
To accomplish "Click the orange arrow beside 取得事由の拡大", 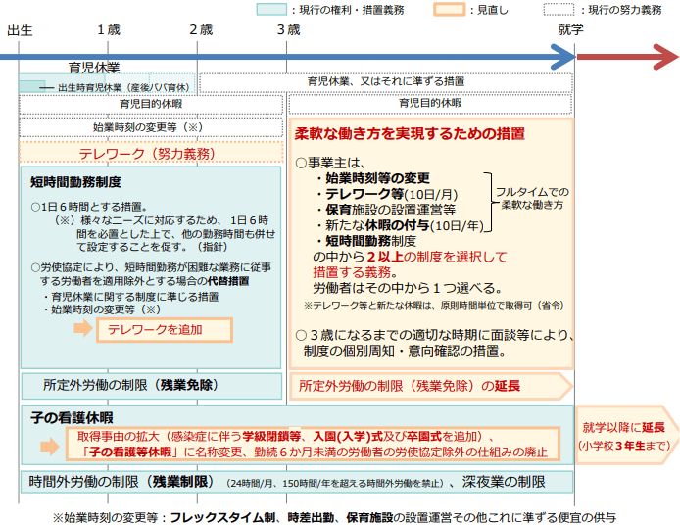I will pos(50,446).
